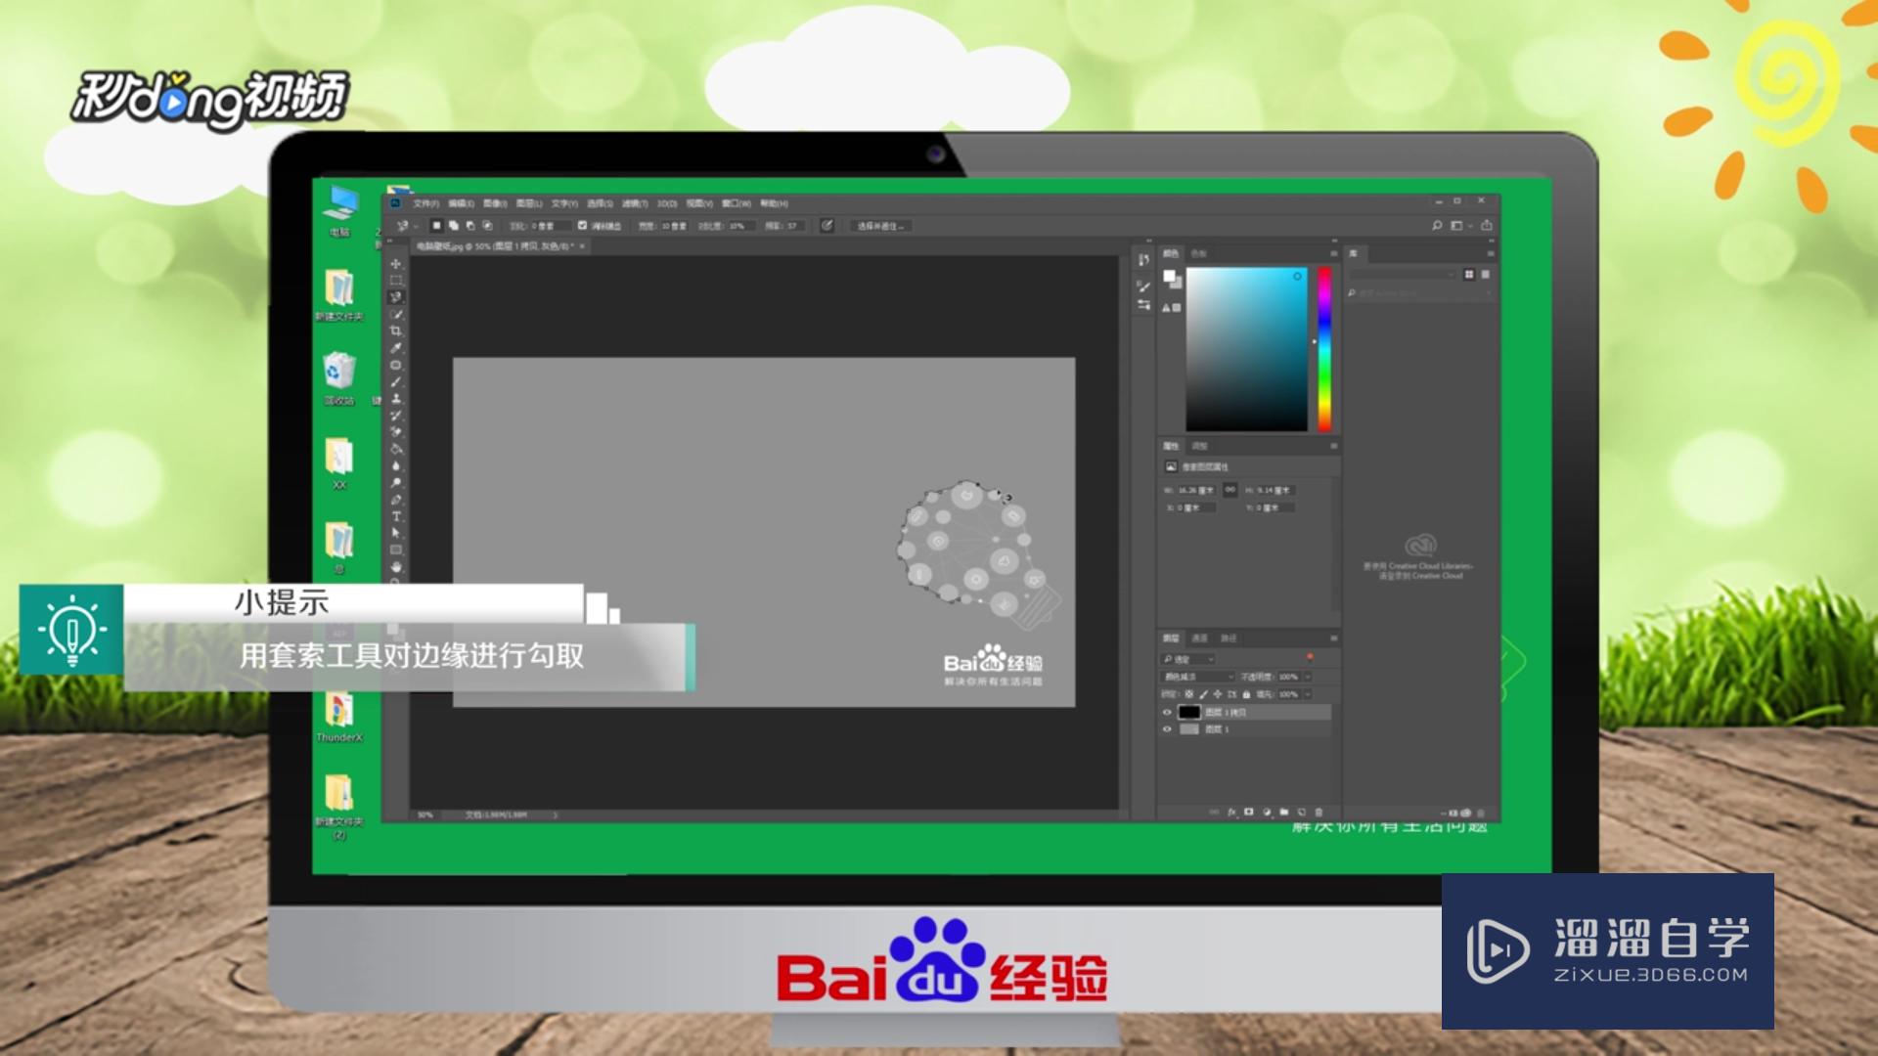Screen dimensions: 1878x1056
Task: Open the Edit menu
Action: pos(461,203)
